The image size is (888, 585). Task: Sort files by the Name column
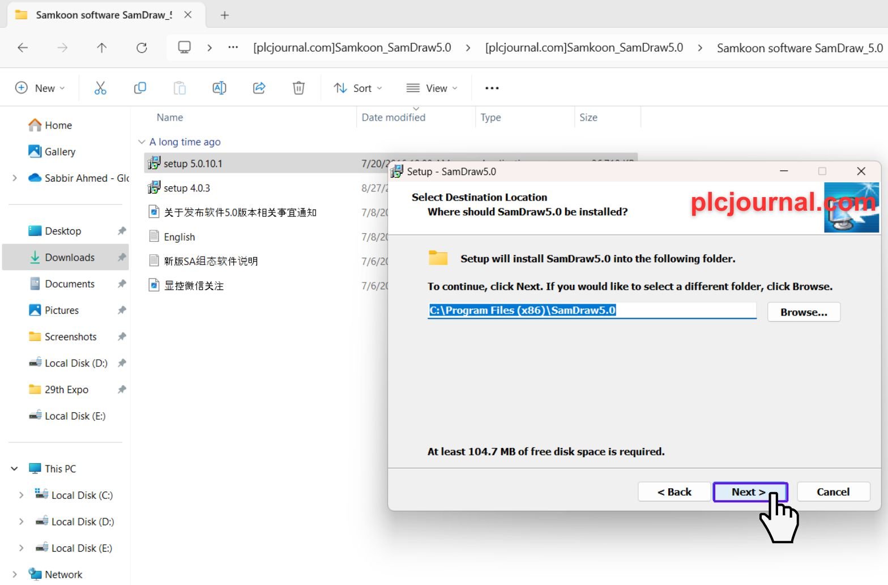[170, 117]
